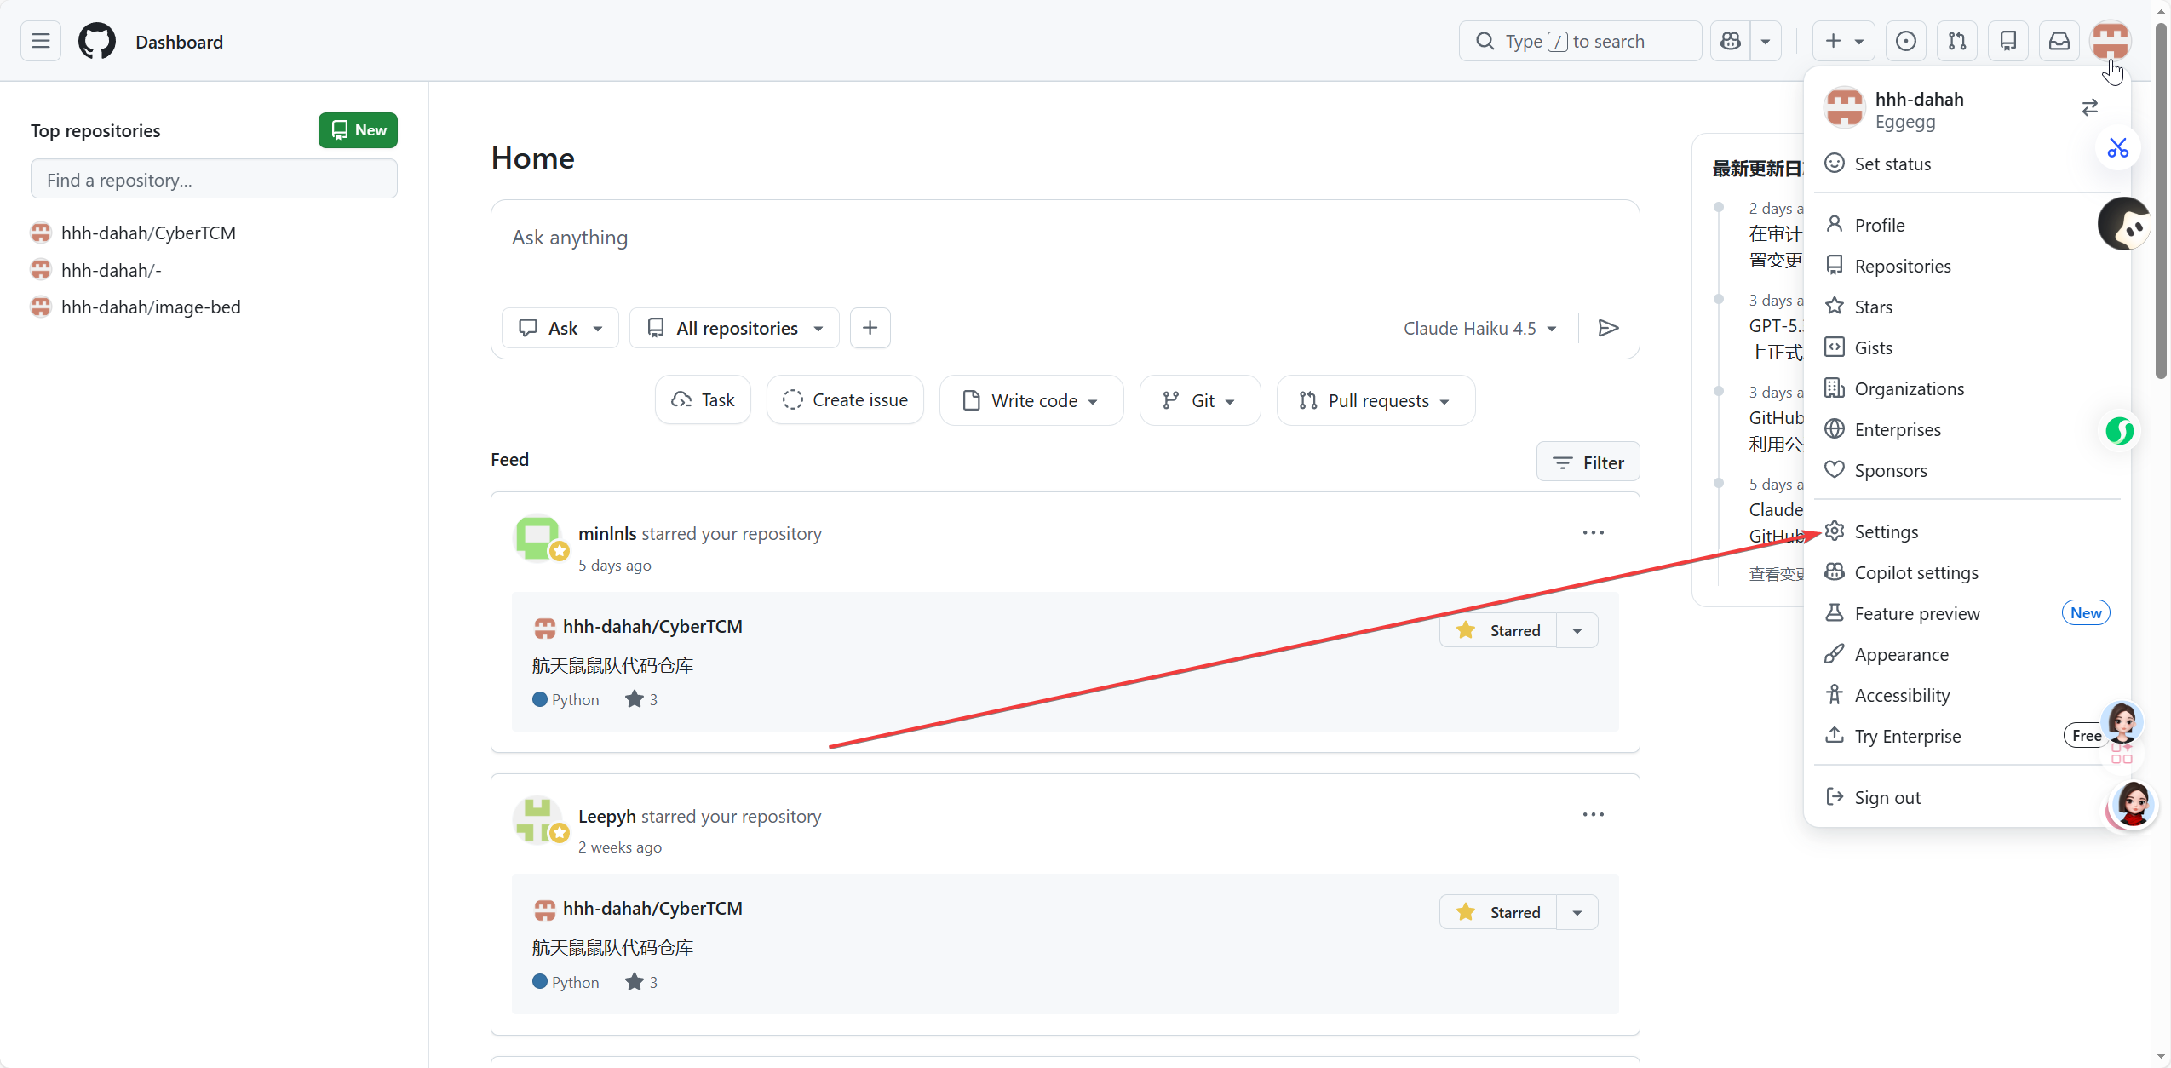Open the issues icon in the header
Screen dimensions: 2171x1068
pos(1906,41)
